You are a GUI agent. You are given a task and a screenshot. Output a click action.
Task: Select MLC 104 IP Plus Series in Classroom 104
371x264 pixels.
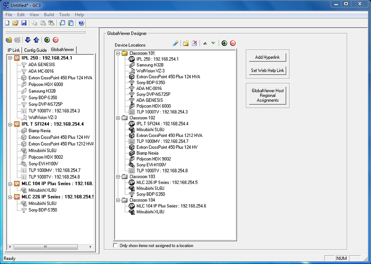(x=171, y=206)
